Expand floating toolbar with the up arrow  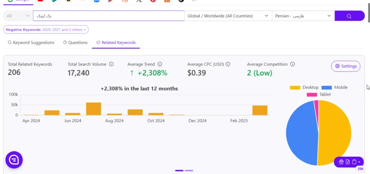tap(359, 162)
